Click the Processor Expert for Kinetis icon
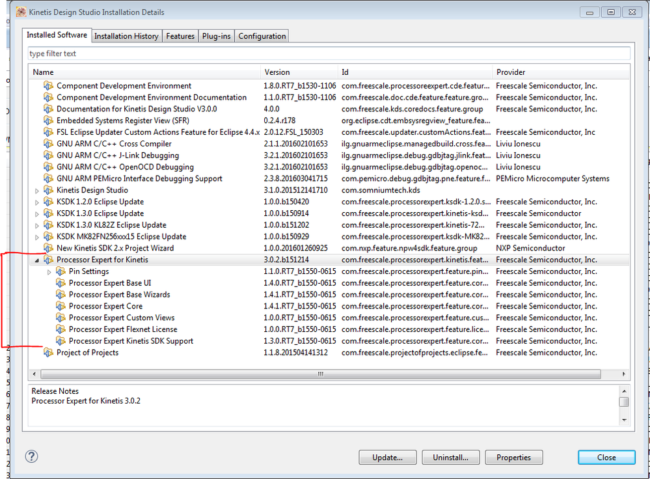 click(49, 260)
